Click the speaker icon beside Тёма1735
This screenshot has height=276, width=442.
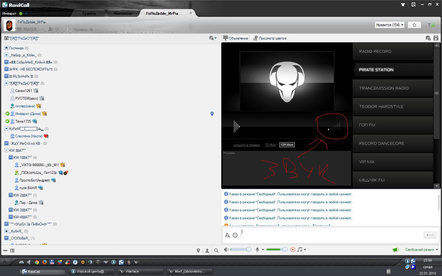[x=7, y=121]
